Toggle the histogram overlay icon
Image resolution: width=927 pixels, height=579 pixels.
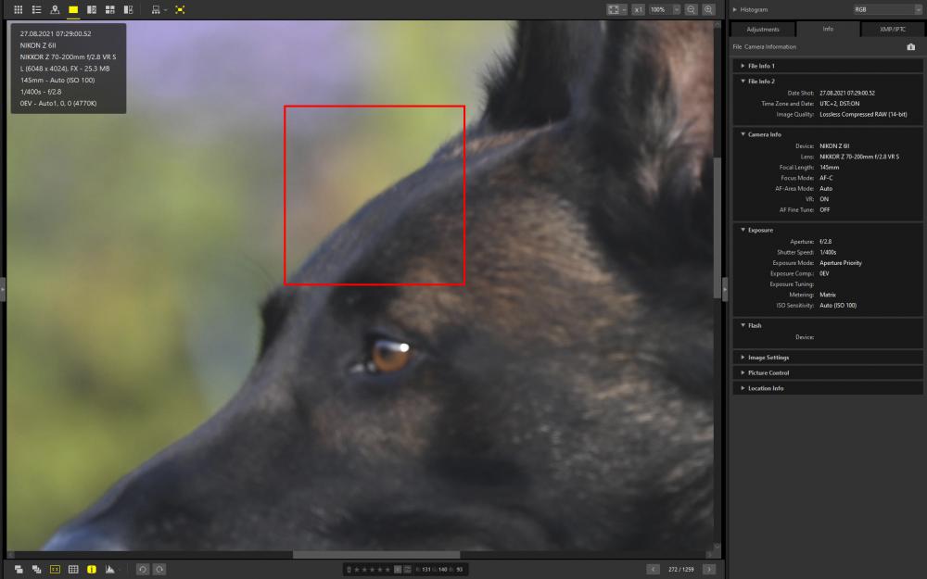click(110, 569)
